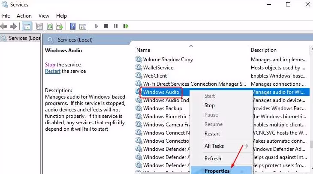Viewport: 313px width, 174px height.
Task: Click the gear icon beside Volume Shadow Copy
Action: click(x=138, y=59)
